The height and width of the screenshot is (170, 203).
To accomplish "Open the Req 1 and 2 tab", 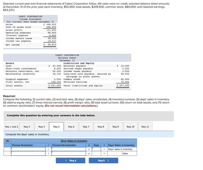I will (12, 127).
